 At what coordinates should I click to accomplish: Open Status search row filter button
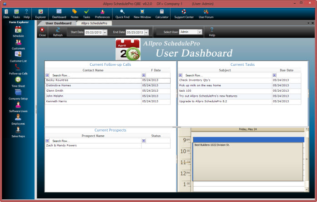coord(144,141)
